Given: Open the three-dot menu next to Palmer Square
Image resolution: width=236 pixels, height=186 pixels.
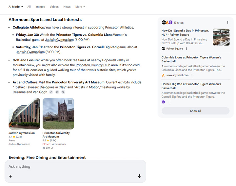Looking at the screenshot, I should [186, 49].
